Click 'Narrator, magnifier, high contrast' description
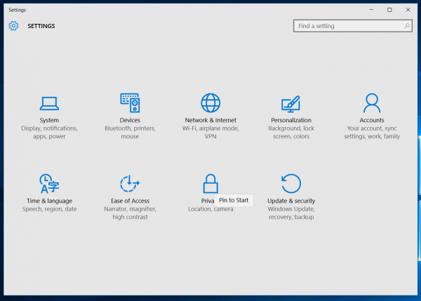421x301 pixels. [x=130, y=213]
